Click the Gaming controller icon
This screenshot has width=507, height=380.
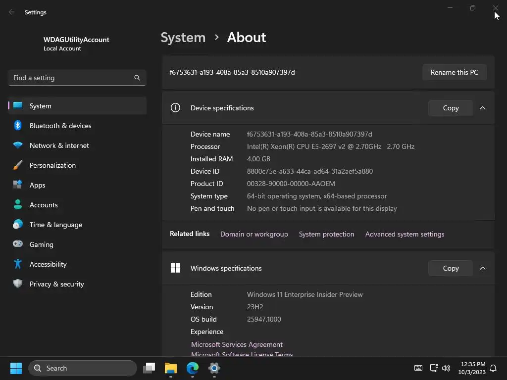tap(18, 244)
